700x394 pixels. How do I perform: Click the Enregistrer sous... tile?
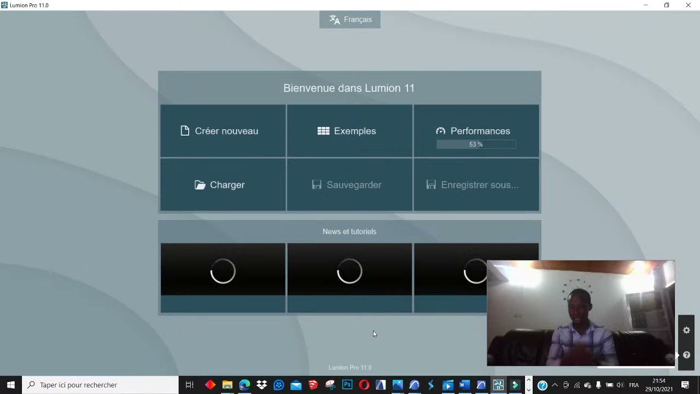476,185
